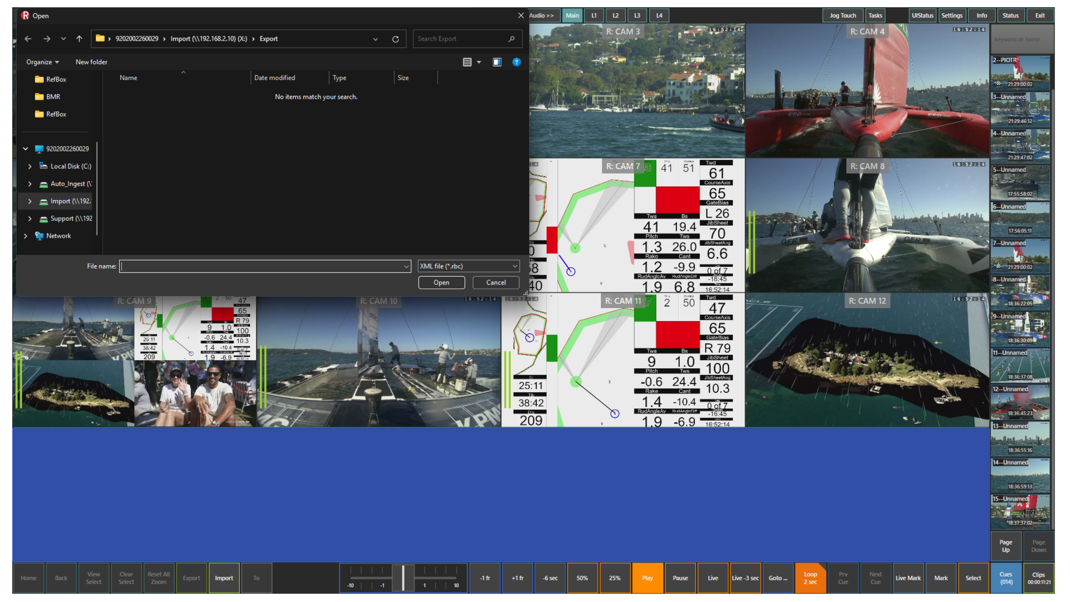
Task: Set playback speed to 25%
Action: (x=615, y=578)
